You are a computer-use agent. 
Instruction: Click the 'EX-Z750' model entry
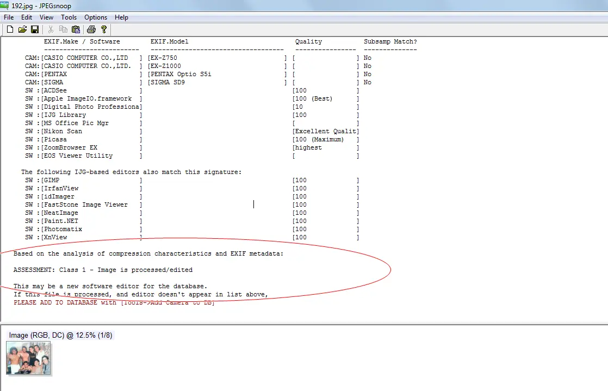pos(164,58)
